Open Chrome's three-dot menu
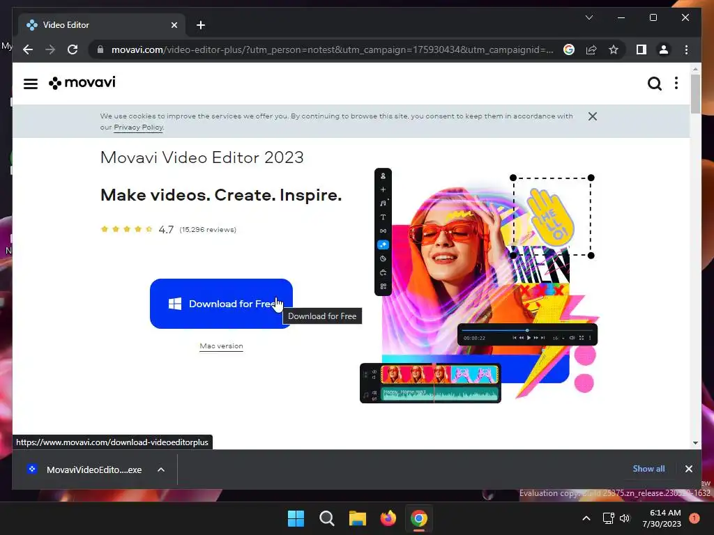Image resolution: width=714 pixels, height=535 pixels. coord(686,49)
